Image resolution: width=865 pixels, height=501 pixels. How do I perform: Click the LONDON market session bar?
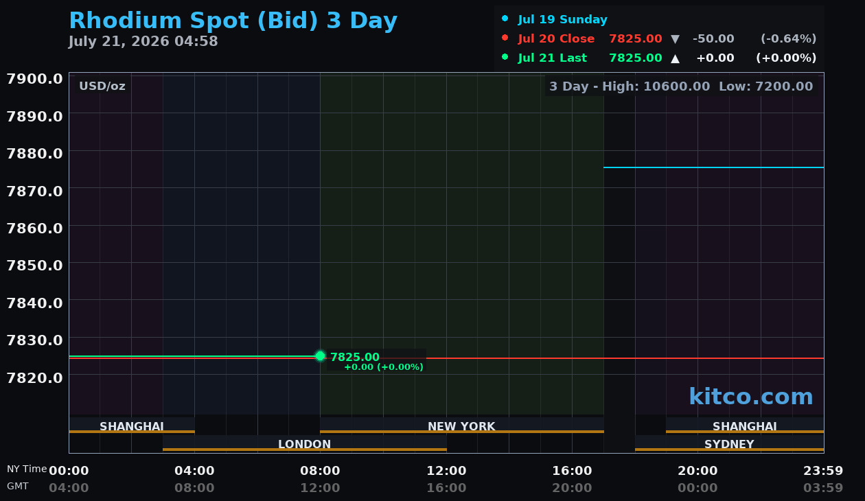[x=305, y=444]
